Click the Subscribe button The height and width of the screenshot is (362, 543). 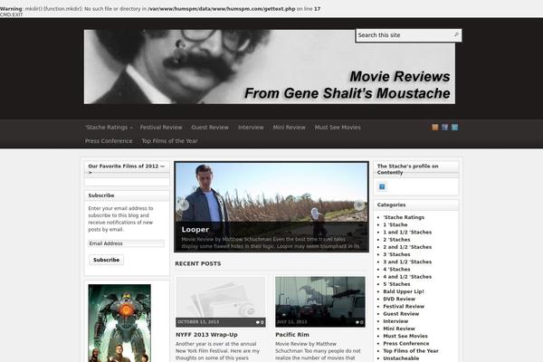(x=106, y=260)
